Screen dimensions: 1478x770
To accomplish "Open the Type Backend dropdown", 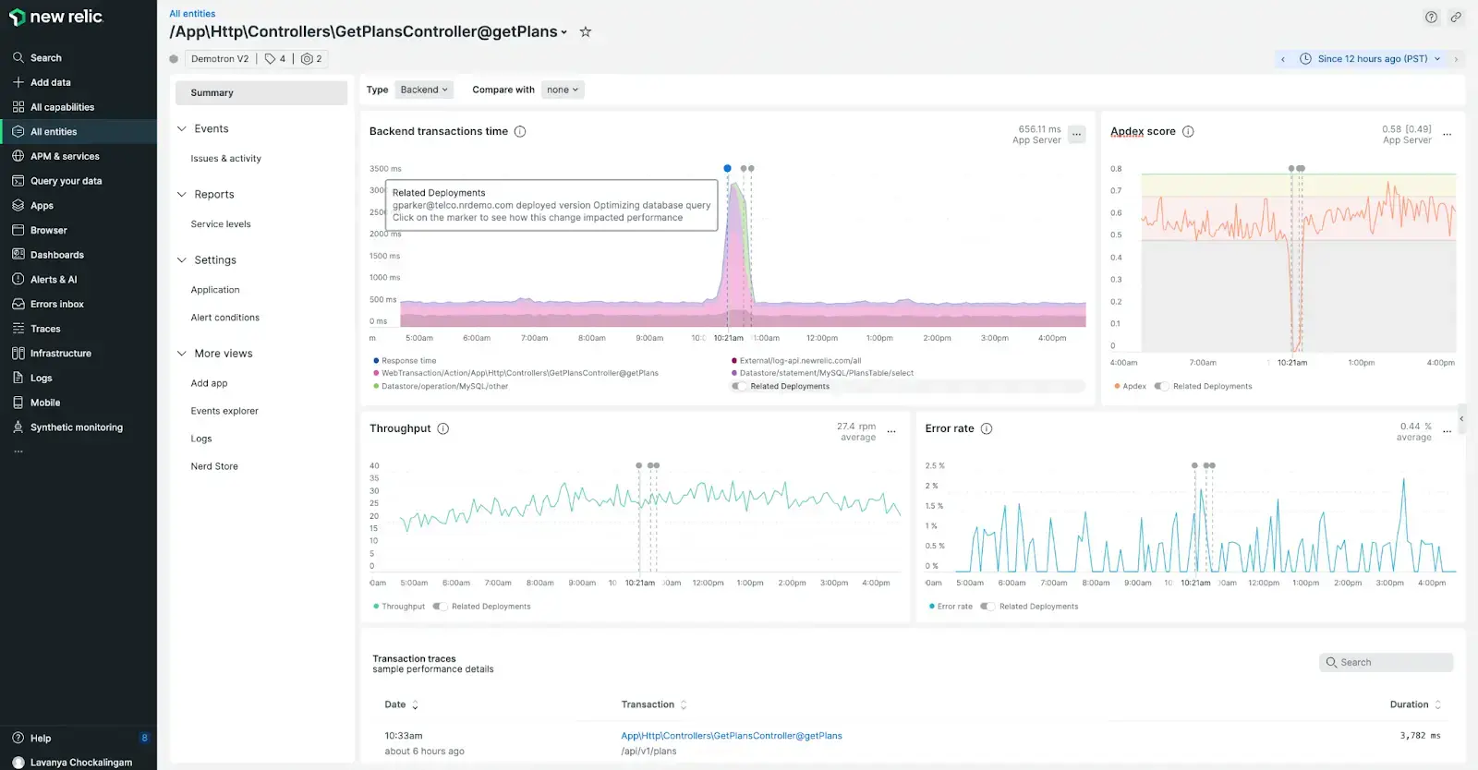I will tap(423, 90).
